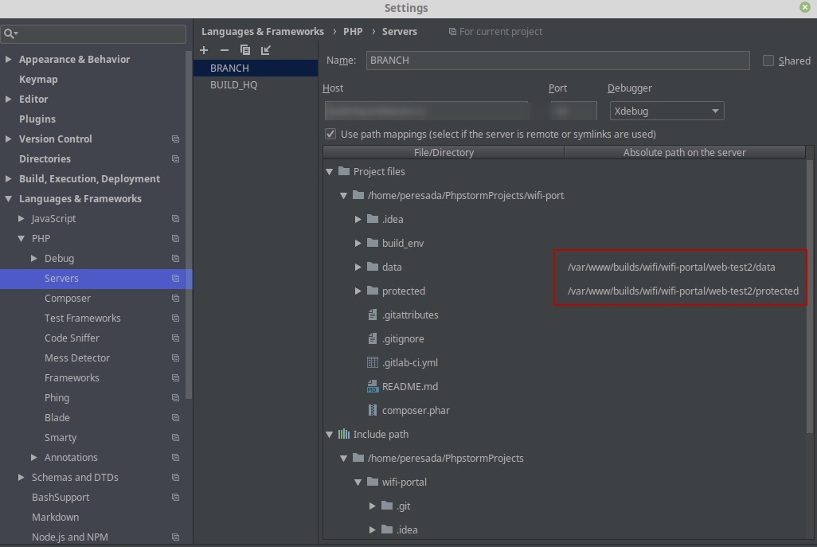
Task: Expand the Editor settings section
Action: pyautogui.click(x=8, y=99)
